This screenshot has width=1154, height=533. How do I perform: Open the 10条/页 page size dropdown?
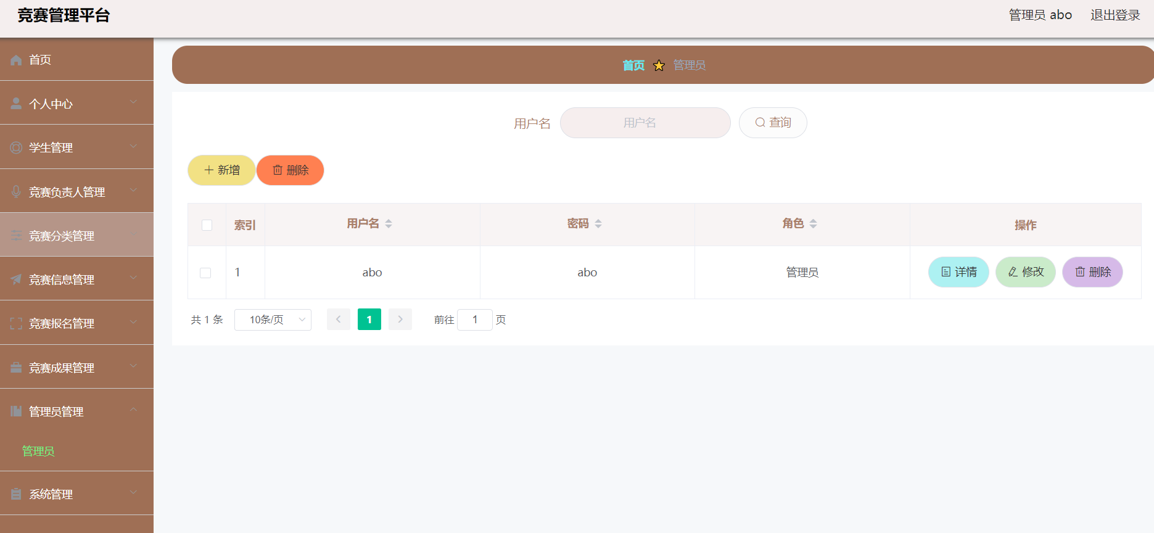click(x=273, y=320)
